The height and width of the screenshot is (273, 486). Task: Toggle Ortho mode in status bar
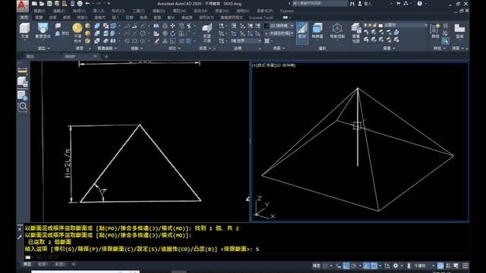[346, 265]
